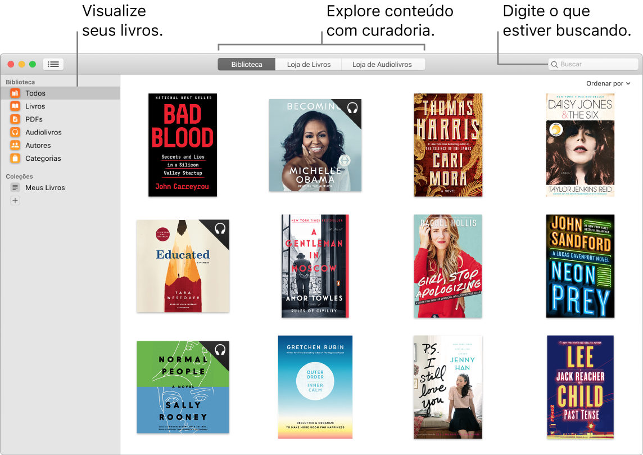This screenshot has width=643, height=455.
Task: Open Neon Prey by John Sandford
Action: tap(580, 265)
